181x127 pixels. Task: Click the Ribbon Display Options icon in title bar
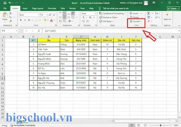coord(154,3)
